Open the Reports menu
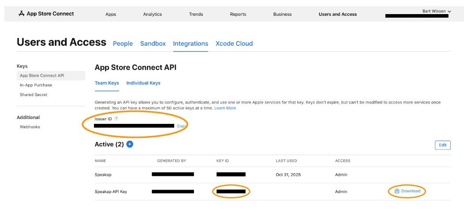 238,14
